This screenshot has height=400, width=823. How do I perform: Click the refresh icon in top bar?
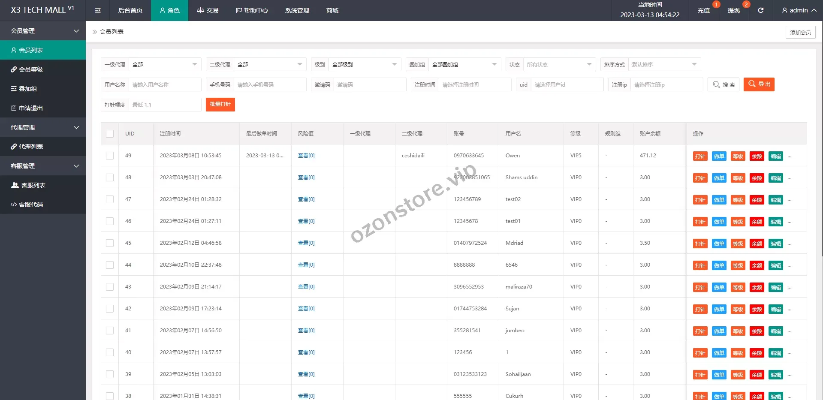point(760,10)
